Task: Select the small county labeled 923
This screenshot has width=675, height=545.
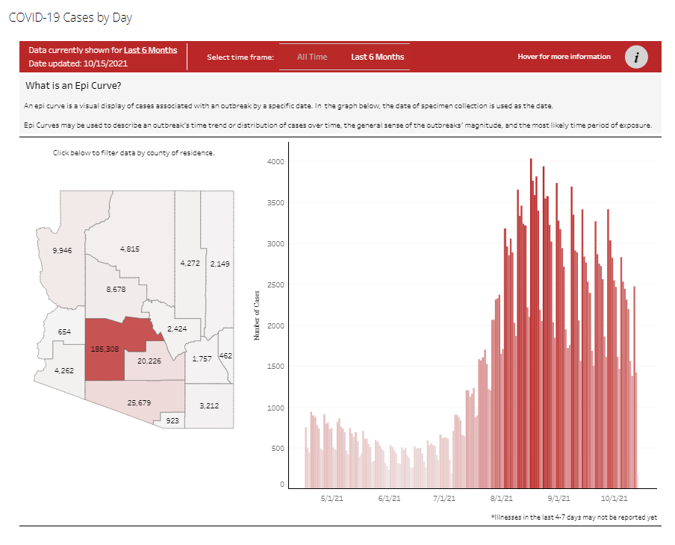Action: tap(172, 422)
